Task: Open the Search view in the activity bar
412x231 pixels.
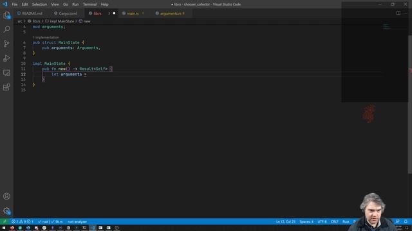Action: [x=6, y=29]
